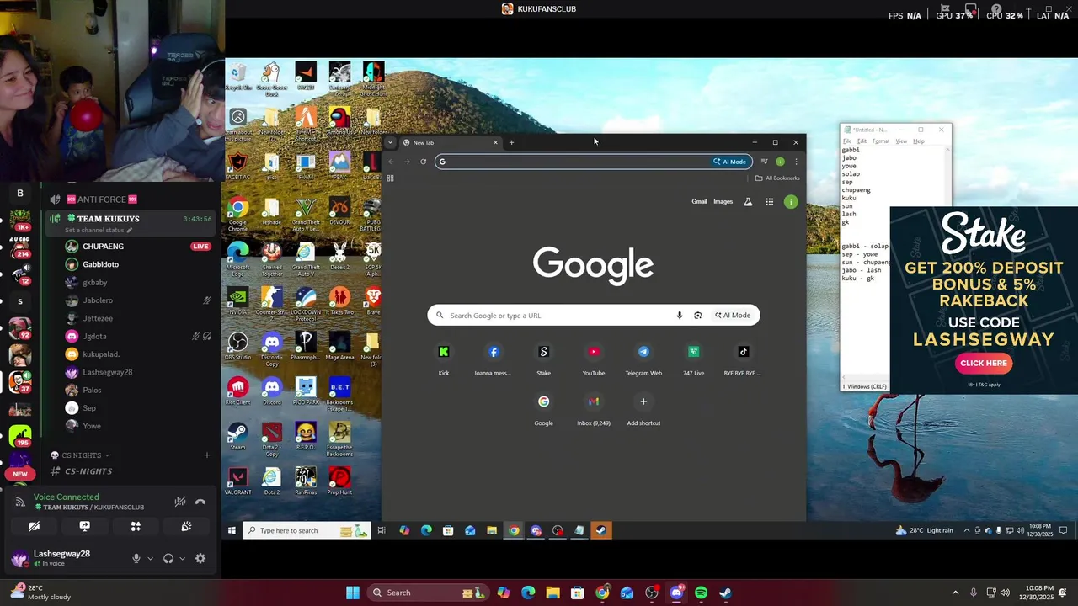Open File Explorer in bottom taskbar
The image size is (1078, 606).
pos(553,593)
